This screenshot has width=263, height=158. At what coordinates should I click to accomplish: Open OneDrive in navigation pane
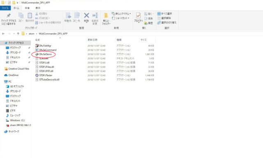click(13, 75)
